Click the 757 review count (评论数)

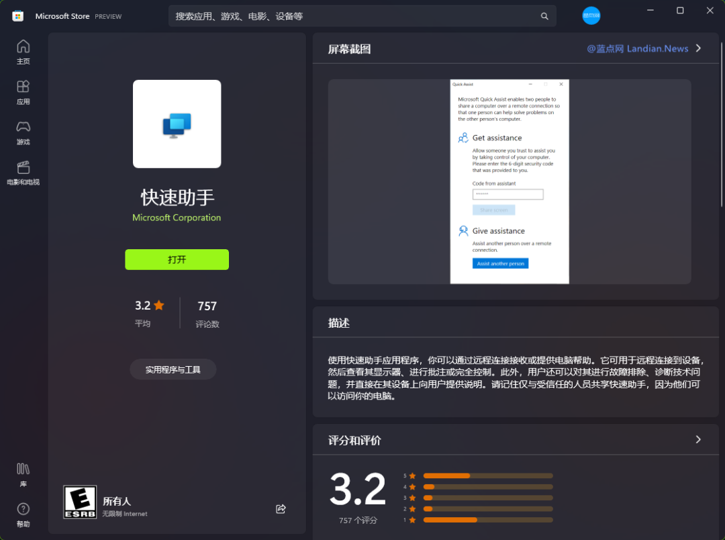(207, 313)
